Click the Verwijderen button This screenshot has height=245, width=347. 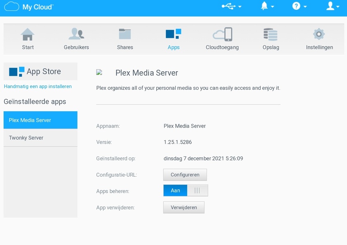[x=184, y=208]
